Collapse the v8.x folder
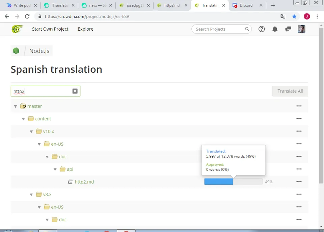The image size is (324, 232). [31, 195]
